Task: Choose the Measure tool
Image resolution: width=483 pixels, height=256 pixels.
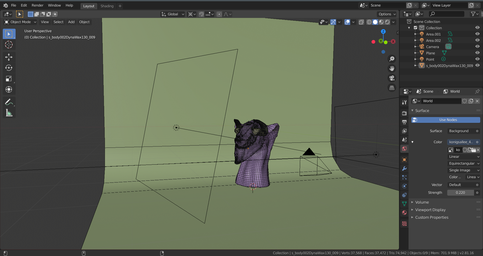Action: [9, 113]
